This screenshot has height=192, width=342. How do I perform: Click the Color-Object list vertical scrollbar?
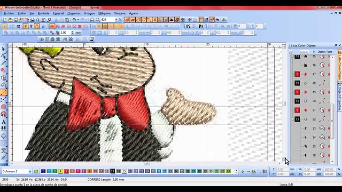click(x=332, y=121)
